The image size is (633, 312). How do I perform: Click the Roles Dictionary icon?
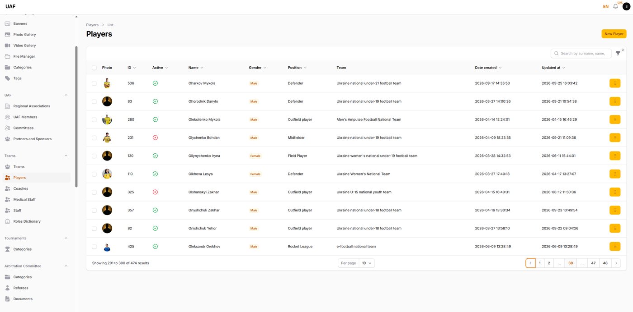pyautogui.click(x=7, y=221)
